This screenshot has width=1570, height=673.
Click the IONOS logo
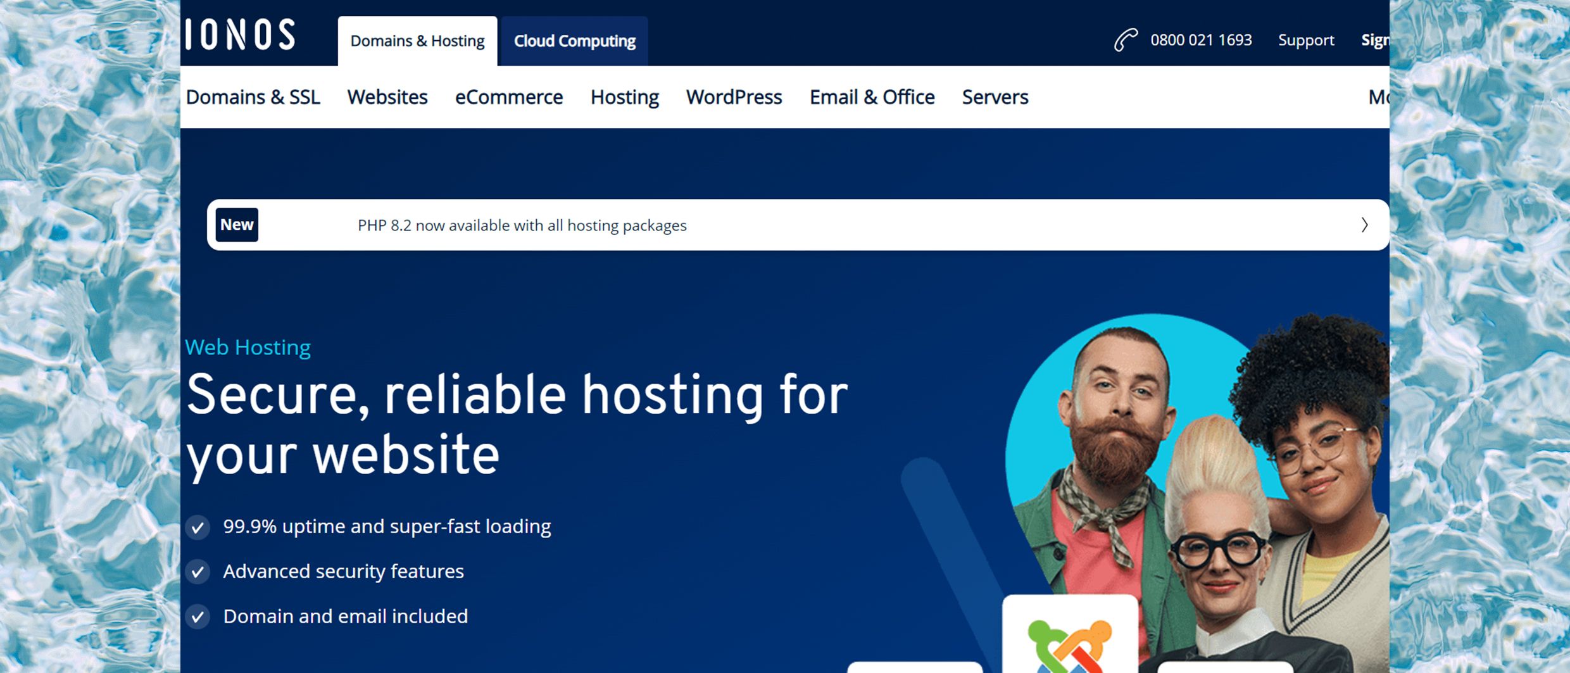[x=240, y=34]
